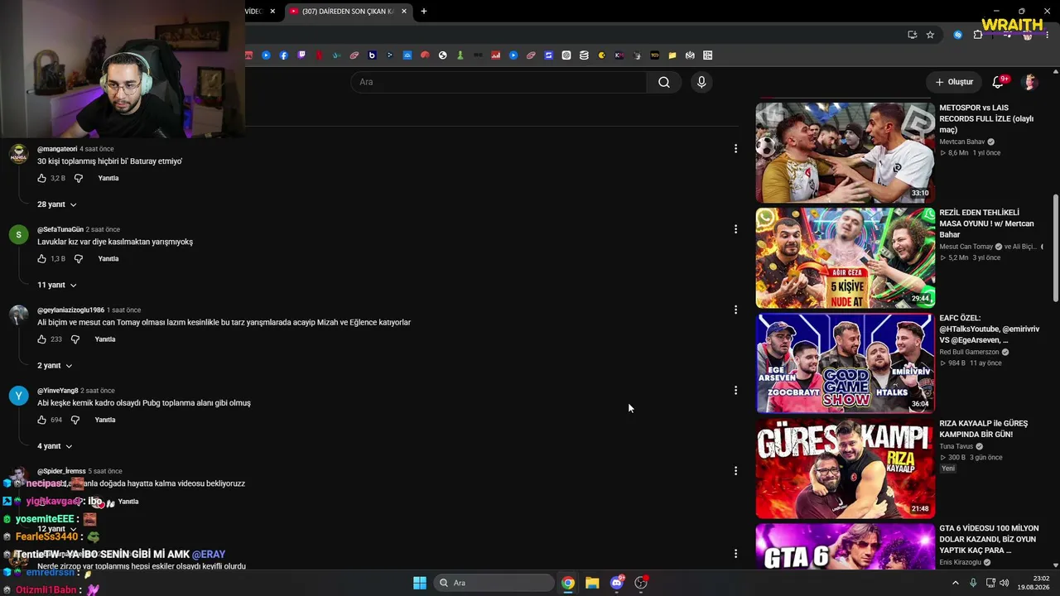Open the red bar-chart bookmark
Screen dimensions: 1060x596
point(496,55)
